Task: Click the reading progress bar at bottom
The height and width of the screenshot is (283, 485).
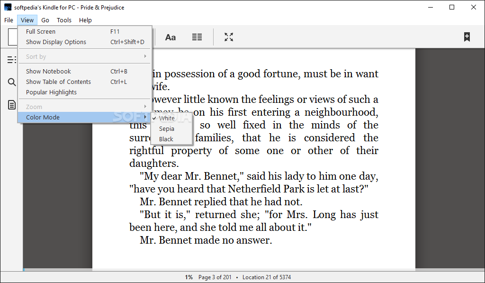Action: (254, 270)
